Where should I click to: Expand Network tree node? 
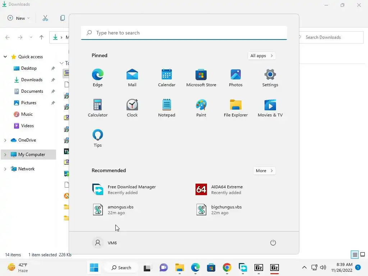[x=5, y=169]
